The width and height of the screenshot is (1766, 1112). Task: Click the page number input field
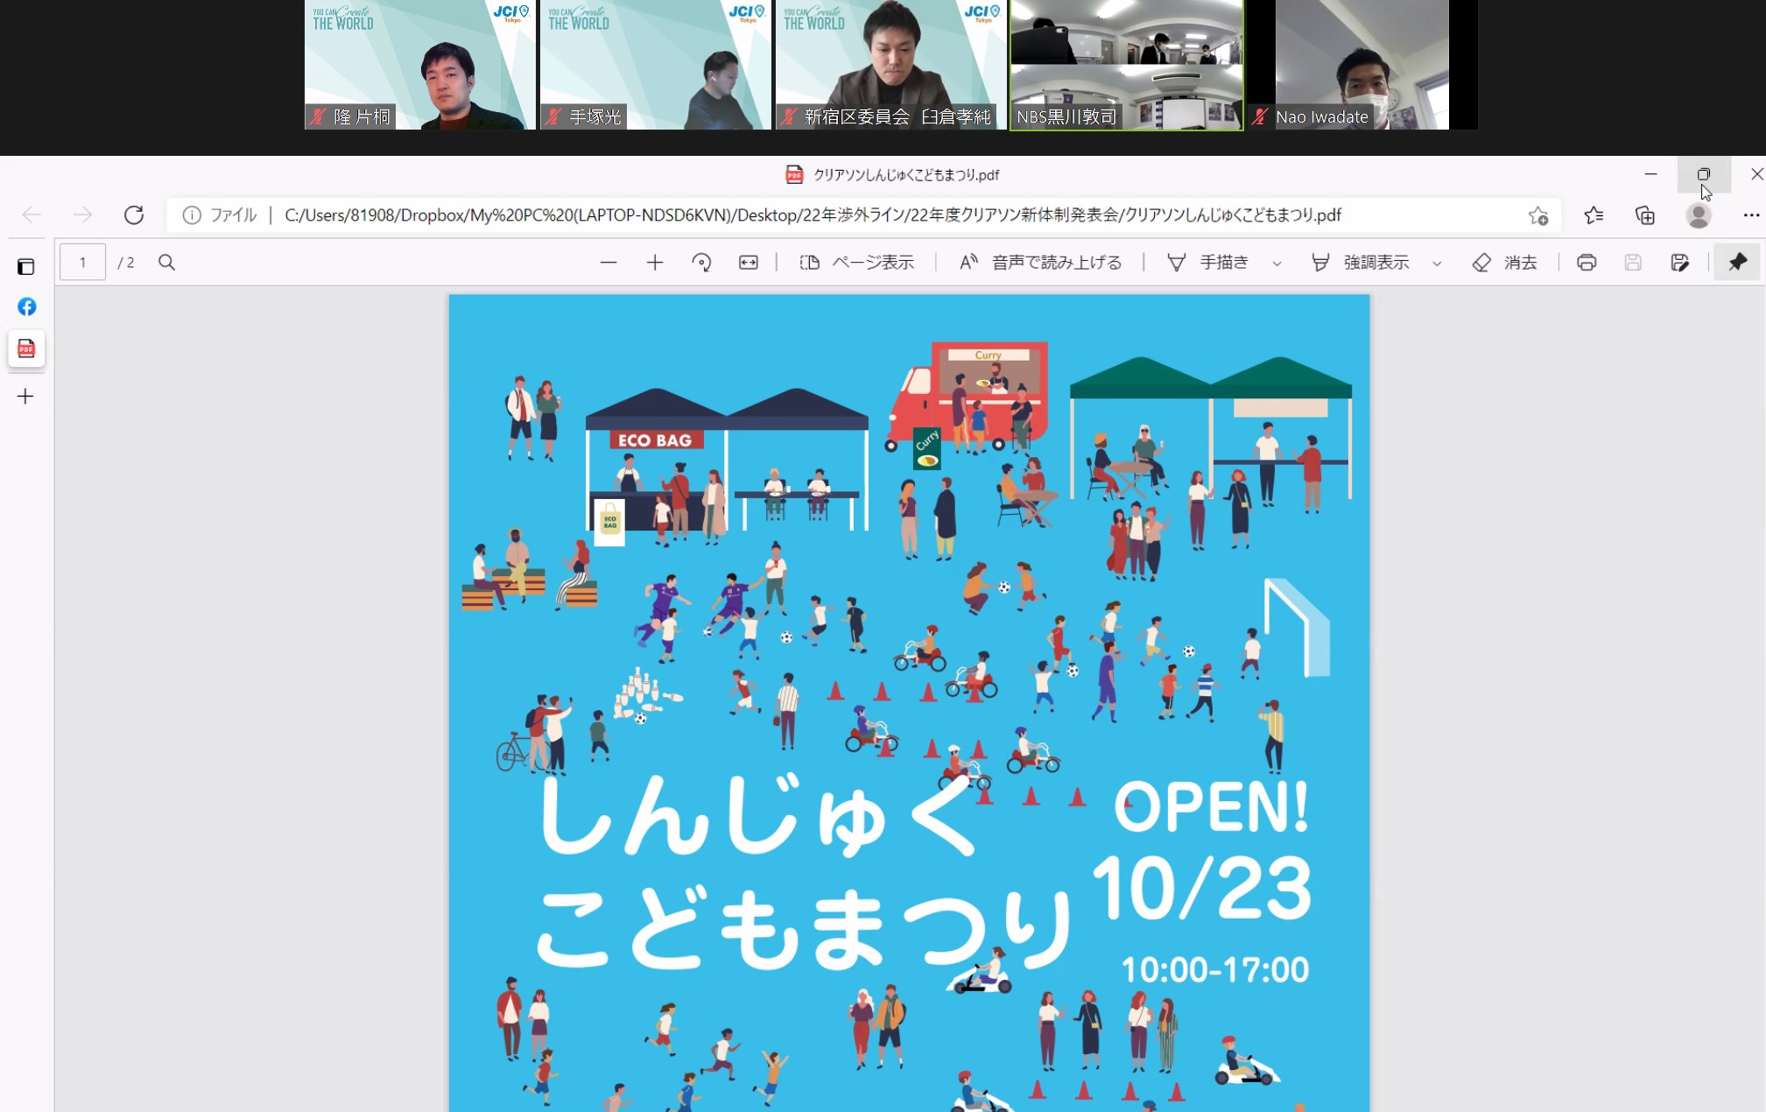[83, 263]
